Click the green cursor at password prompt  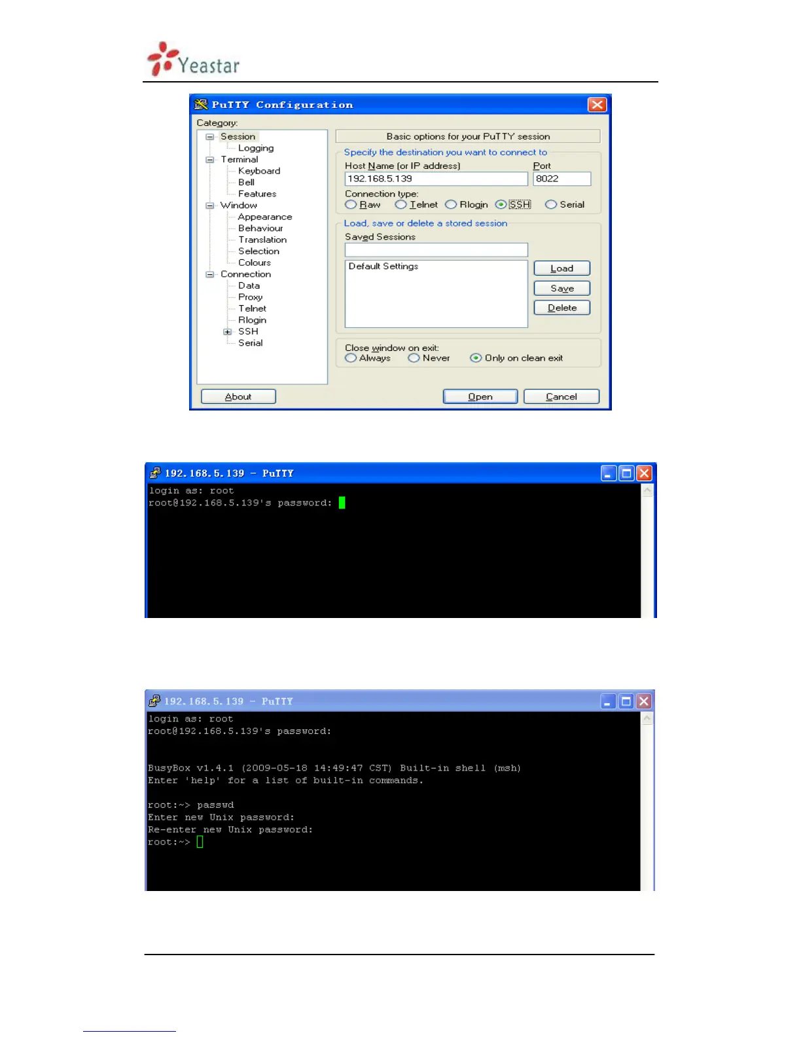click(x=342, y=503)
